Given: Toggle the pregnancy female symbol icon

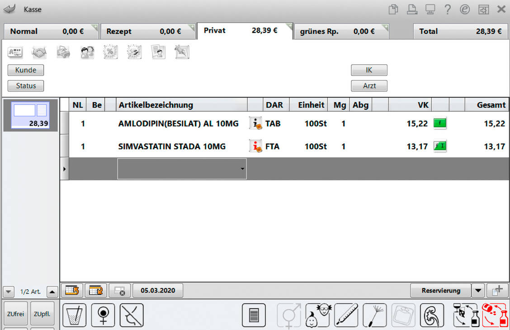Looking at the screenshot, I should coord(103,315).
